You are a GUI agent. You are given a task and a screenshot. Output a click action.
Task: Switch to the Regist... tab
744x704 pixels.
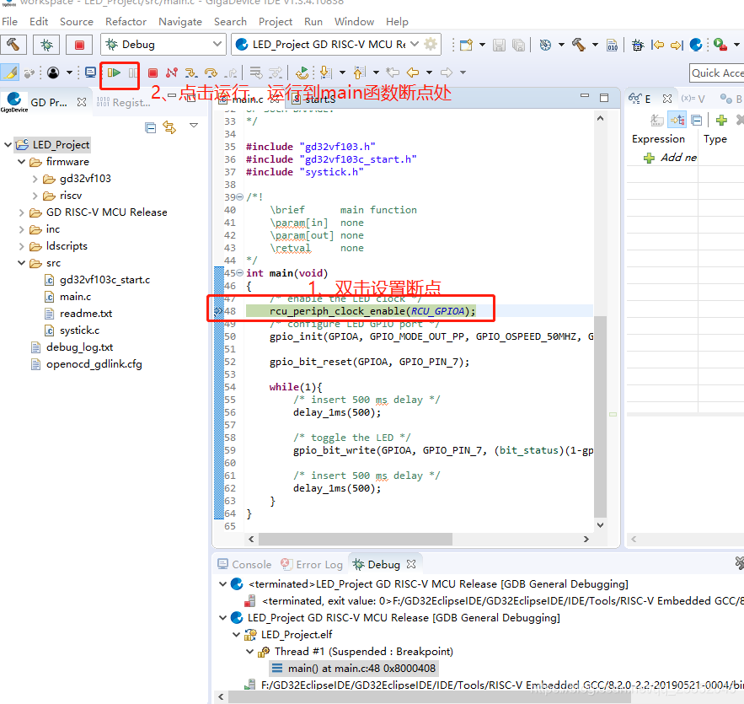123,102
